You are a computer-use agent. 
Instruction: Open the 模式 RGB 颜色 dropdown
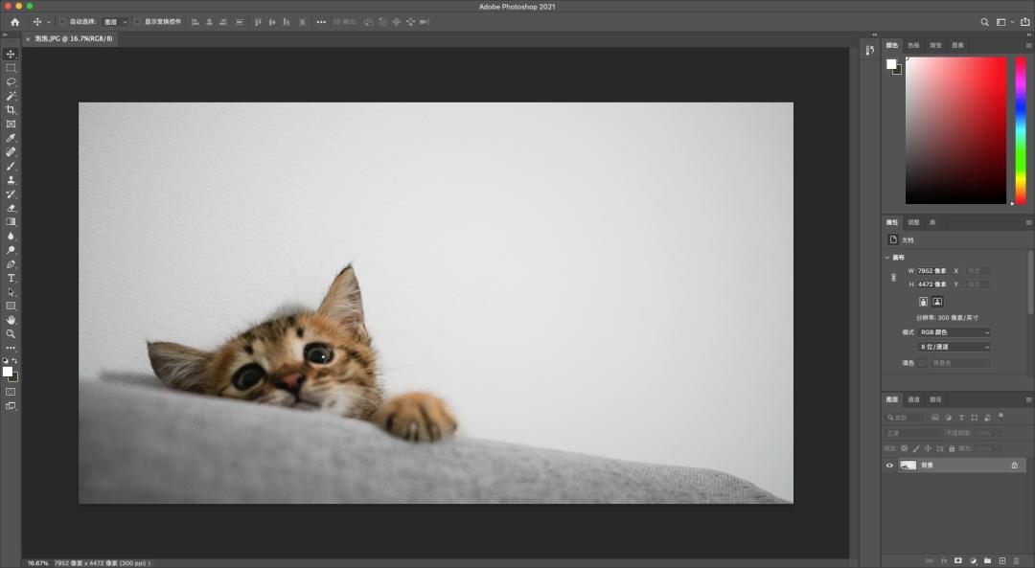(955, 332)
